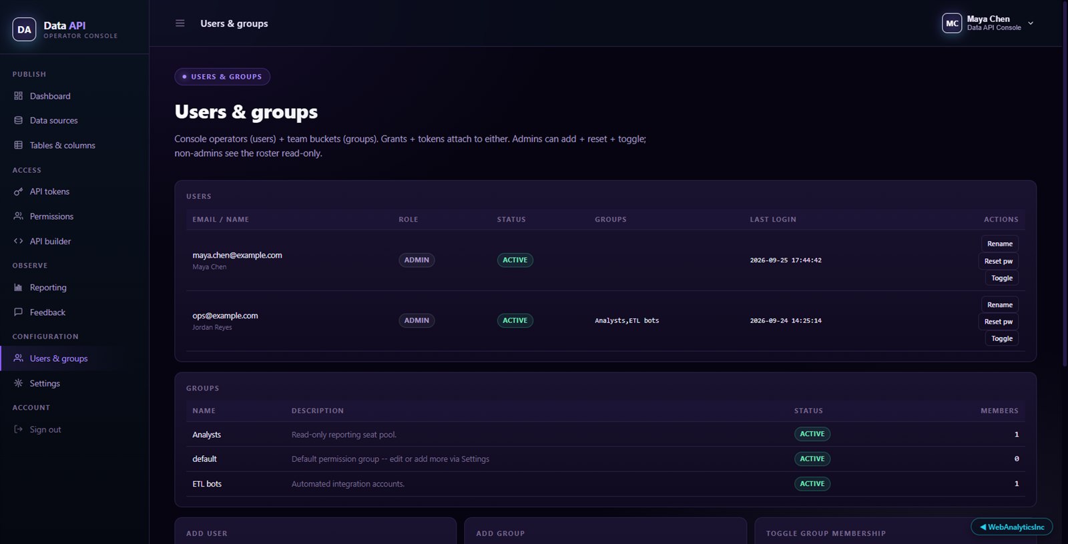Open the Dashboard icon in sidebar
This screenshot has height=544, width=1068.
[18, 96]
